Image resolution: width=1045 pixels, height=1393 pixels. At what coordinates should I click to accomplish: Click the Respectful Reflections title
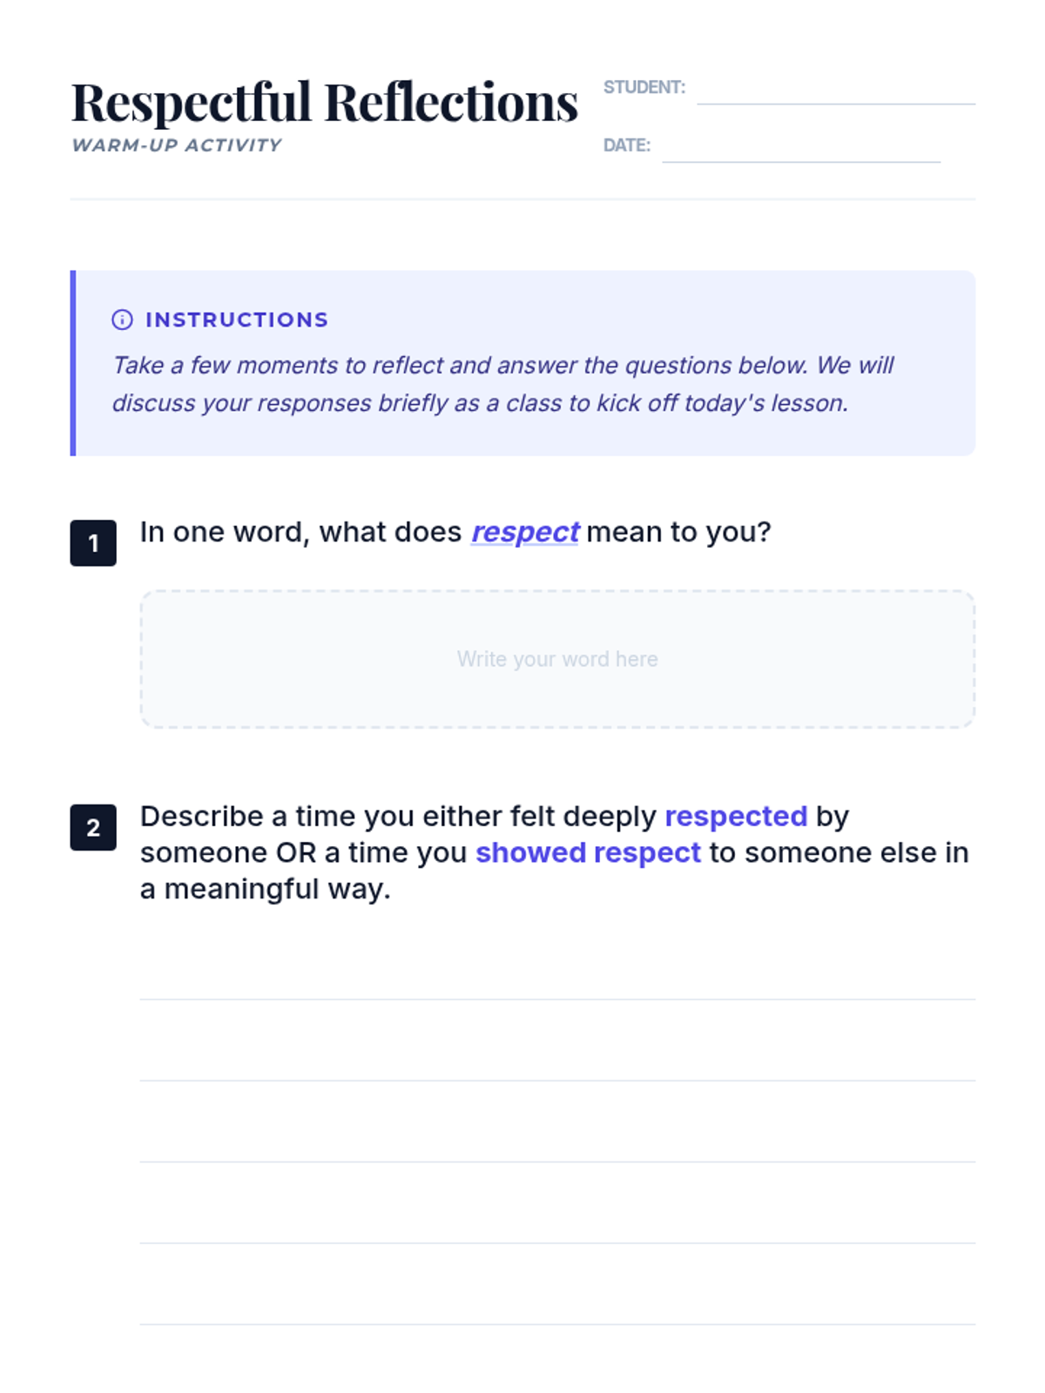tap(324, 102)
